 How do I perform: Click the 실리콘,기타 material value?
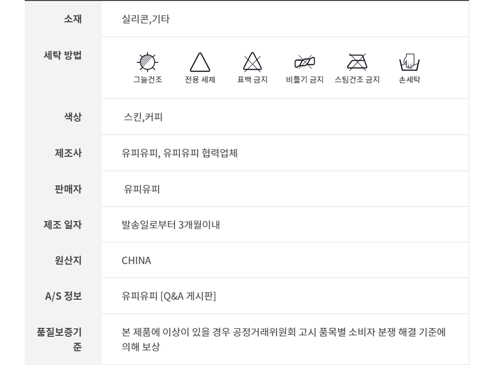coord(146,19)
